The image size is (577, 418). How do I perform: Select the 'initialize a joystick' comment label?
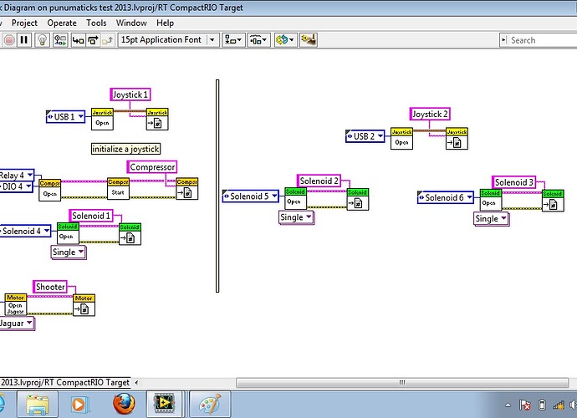[125, 149]
